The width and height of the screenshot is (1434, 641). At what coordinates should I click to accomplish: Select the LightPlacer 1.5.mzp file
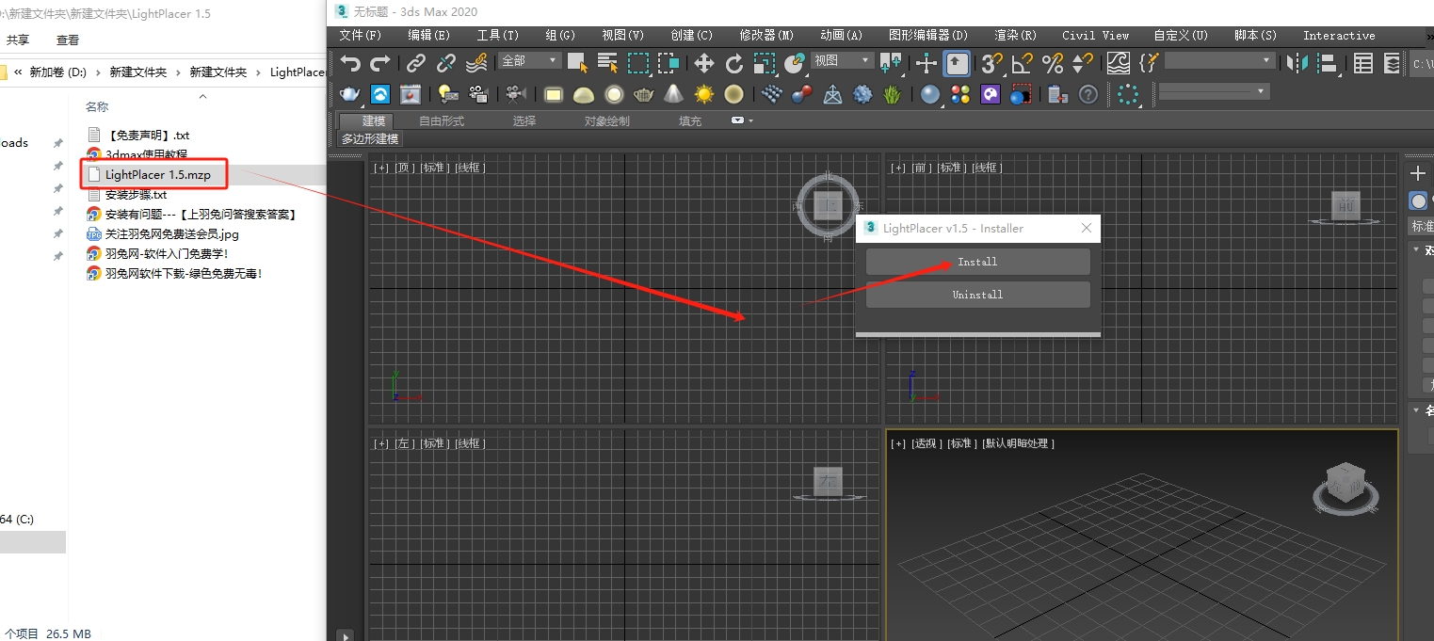click(x=153, y=173)
